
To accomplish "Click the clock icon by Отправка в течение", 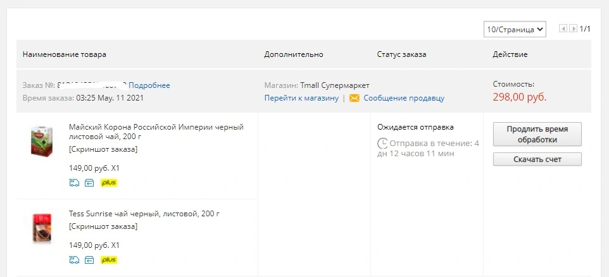I will (382, 143).
